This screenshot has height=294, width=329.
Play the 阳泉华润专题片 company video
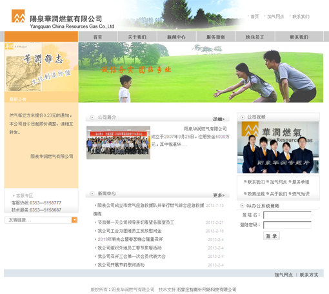(278, 147)
